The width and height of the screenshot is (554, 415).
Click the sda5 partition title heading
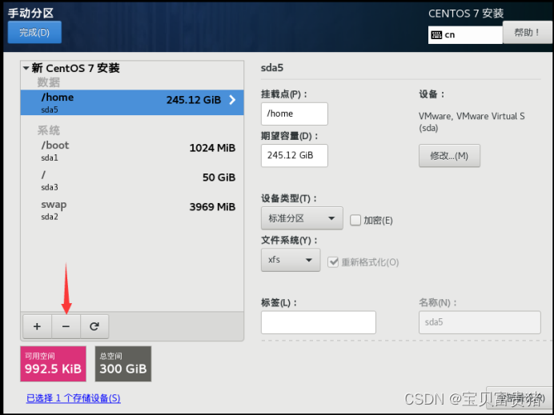(272, 68)
